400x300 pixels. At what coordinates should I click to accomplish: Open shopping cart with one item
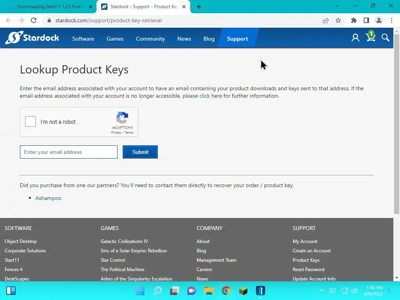[x=370, y=36]
